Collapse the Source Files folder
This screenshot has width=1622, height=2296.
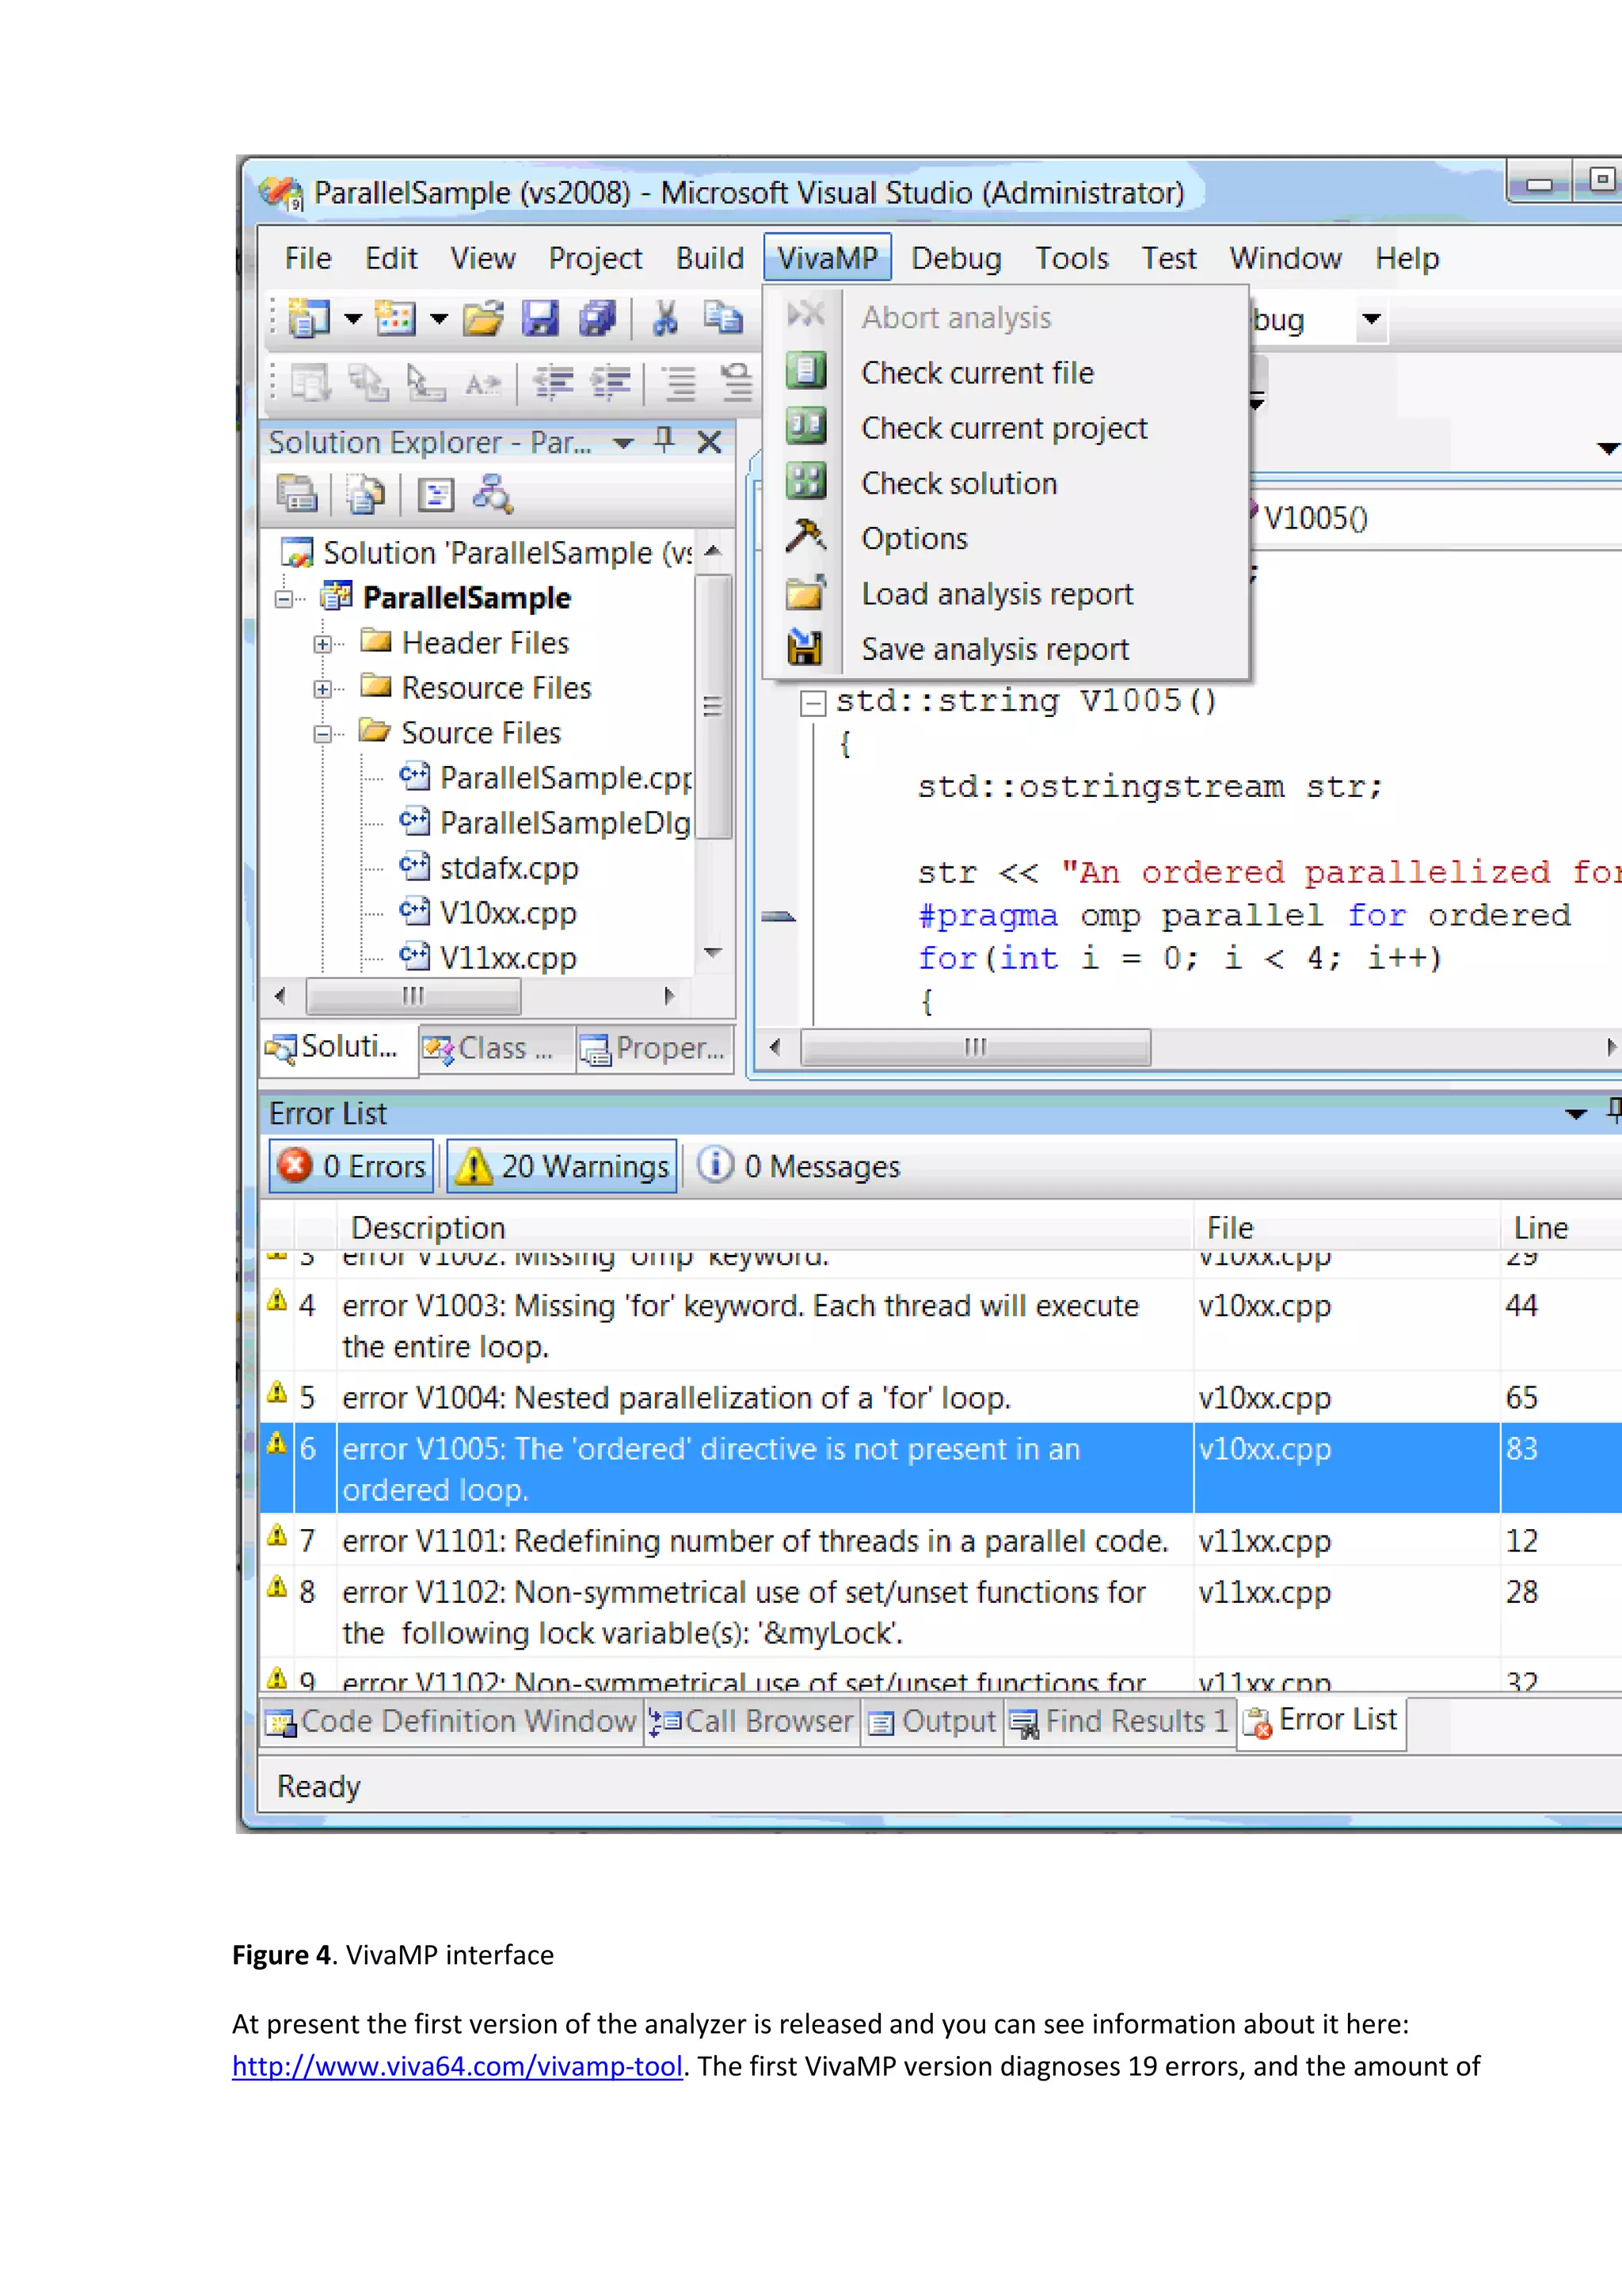(x=322, y=734)
